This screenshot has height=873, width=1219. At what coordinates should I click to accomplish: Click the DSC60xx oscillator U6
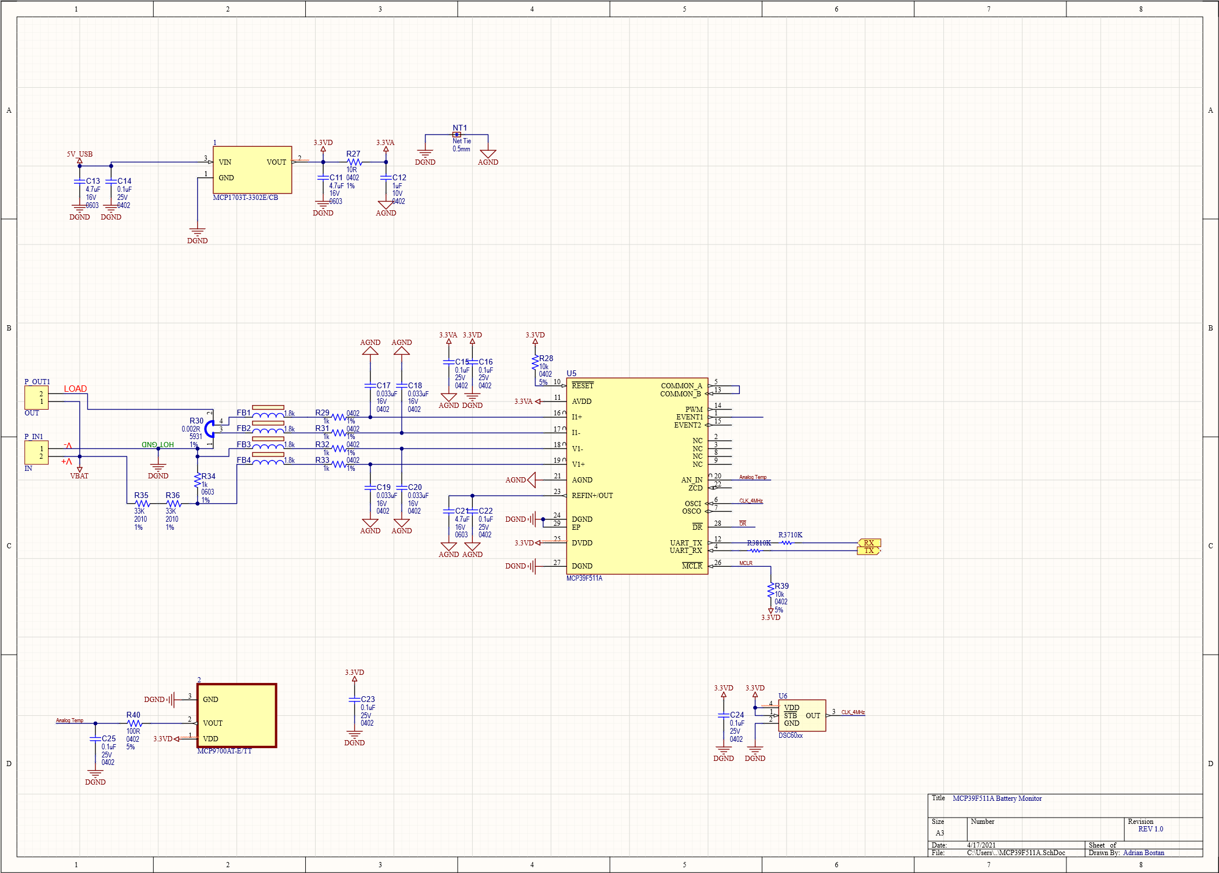click(x=802, y=715)
